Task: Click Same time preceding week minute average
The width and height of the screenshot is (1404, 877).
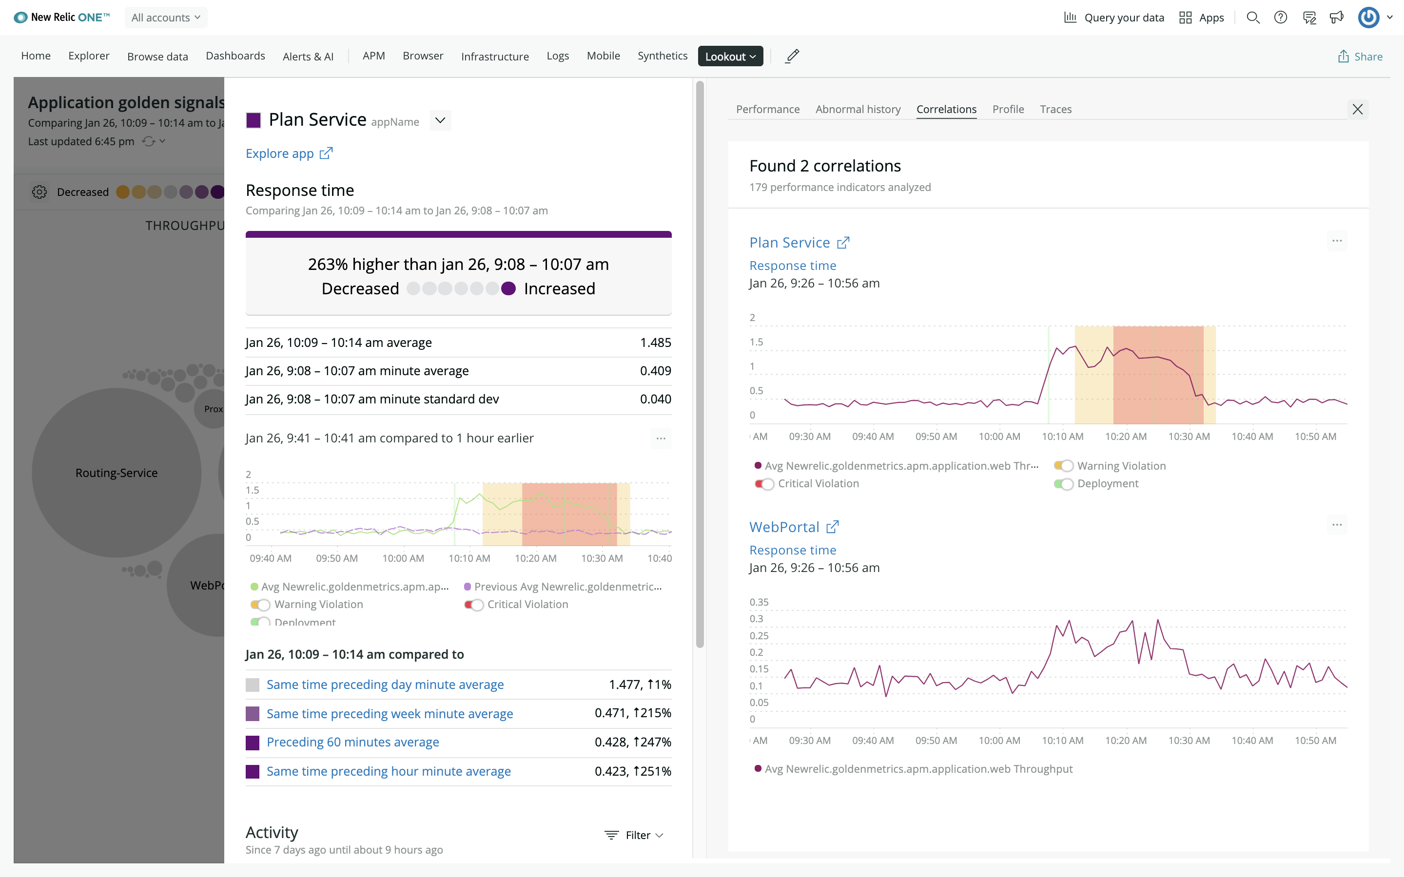Action: pos(390,713)
